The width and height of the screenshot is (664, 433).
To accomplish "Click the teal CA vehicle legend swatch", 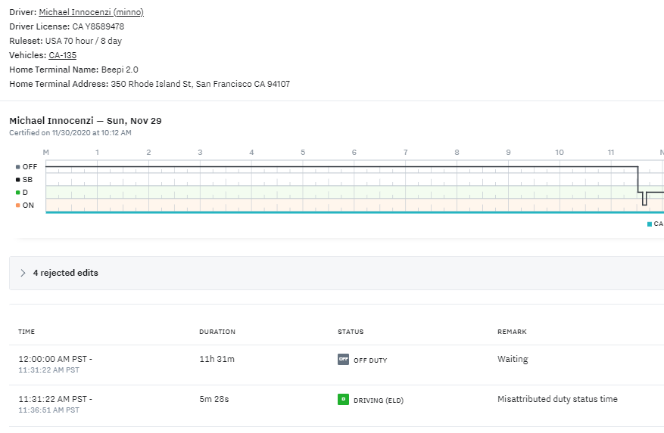I will [x=650, y=224].
